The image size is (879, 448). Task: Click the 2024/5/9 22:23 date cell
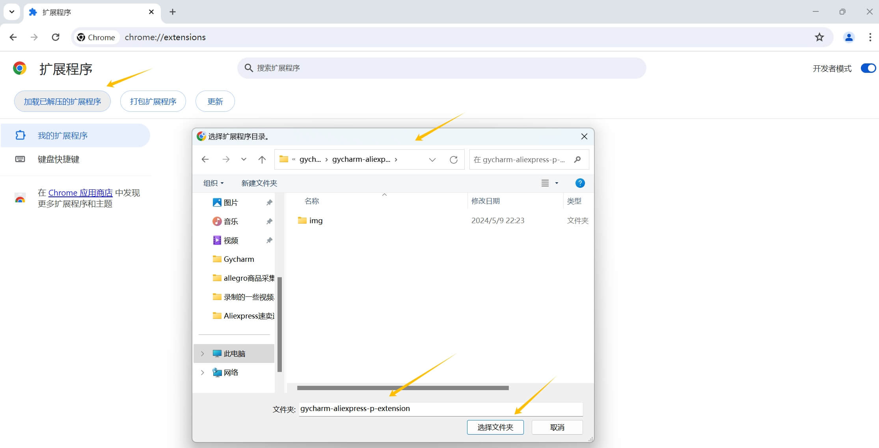[498, 220]
